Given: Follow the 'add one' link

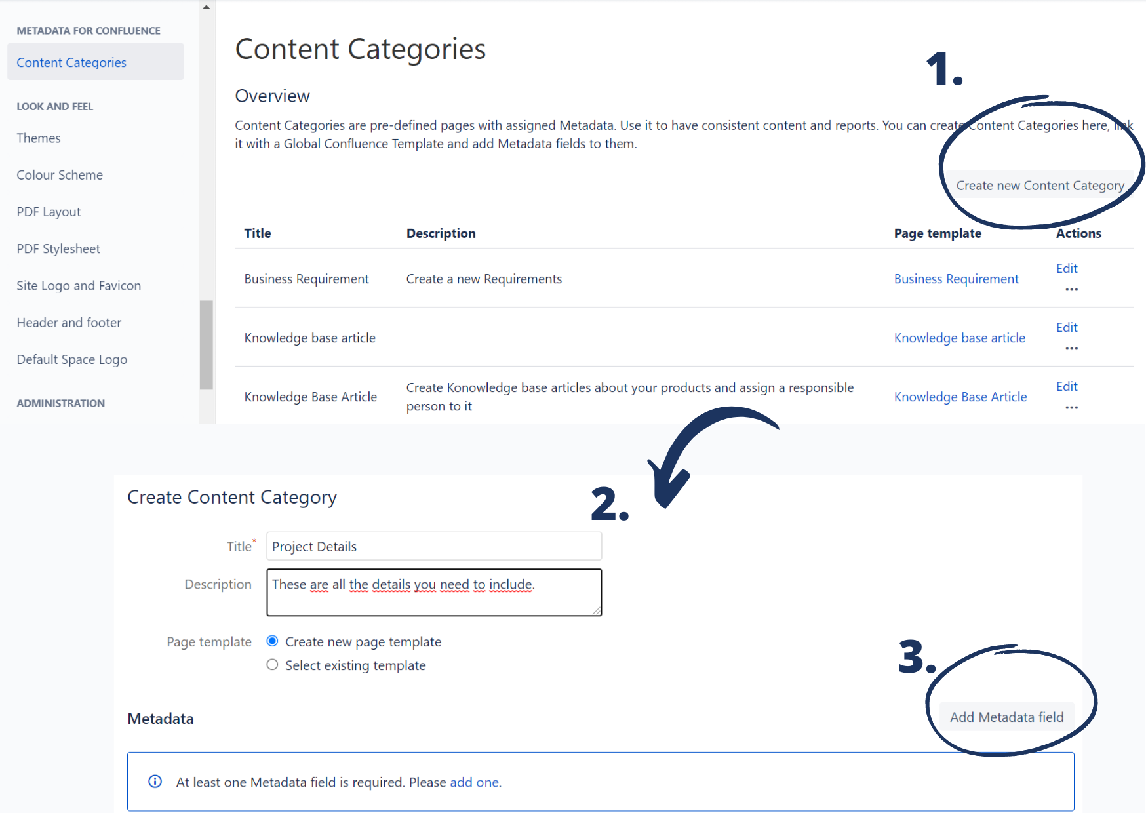Looking at the screenshot, I should click(474, 782).
